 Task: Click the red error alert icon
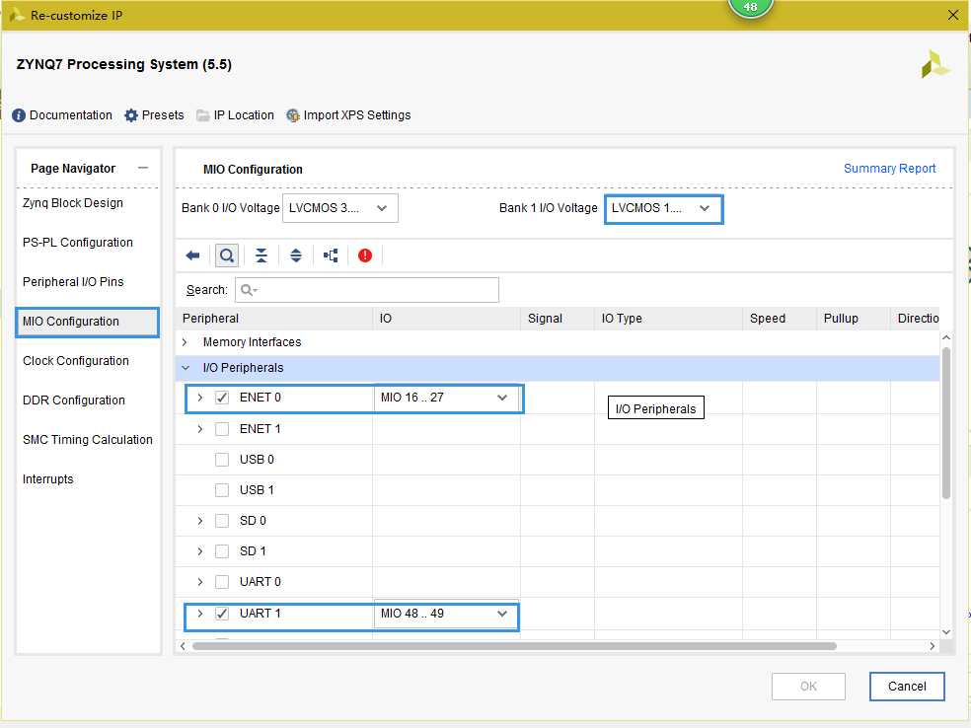(365, 255)
